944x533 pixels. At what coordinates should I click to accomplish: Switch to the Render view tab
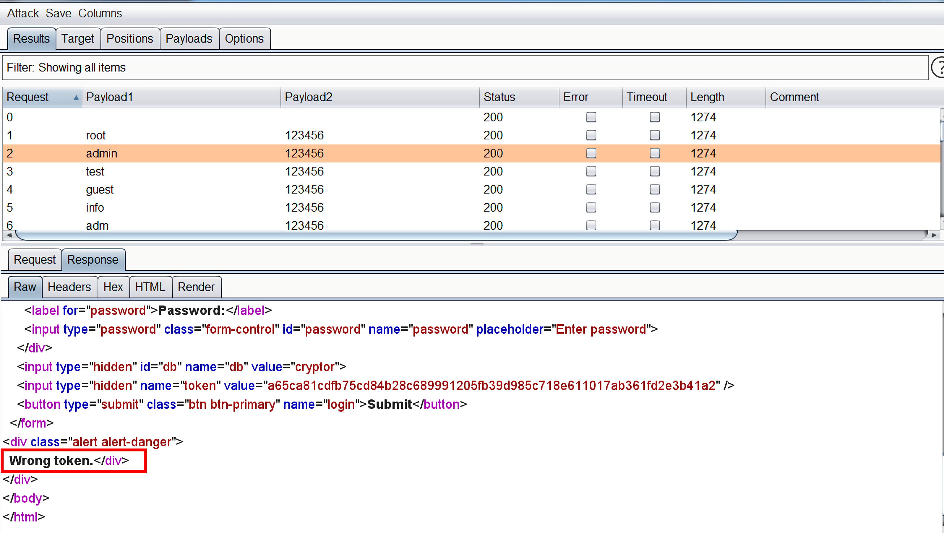point(196,287)
